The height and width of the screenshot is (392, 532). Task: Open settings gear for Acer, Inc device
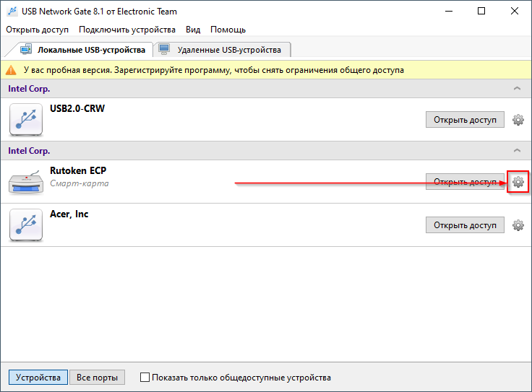(x=518, y=225)
